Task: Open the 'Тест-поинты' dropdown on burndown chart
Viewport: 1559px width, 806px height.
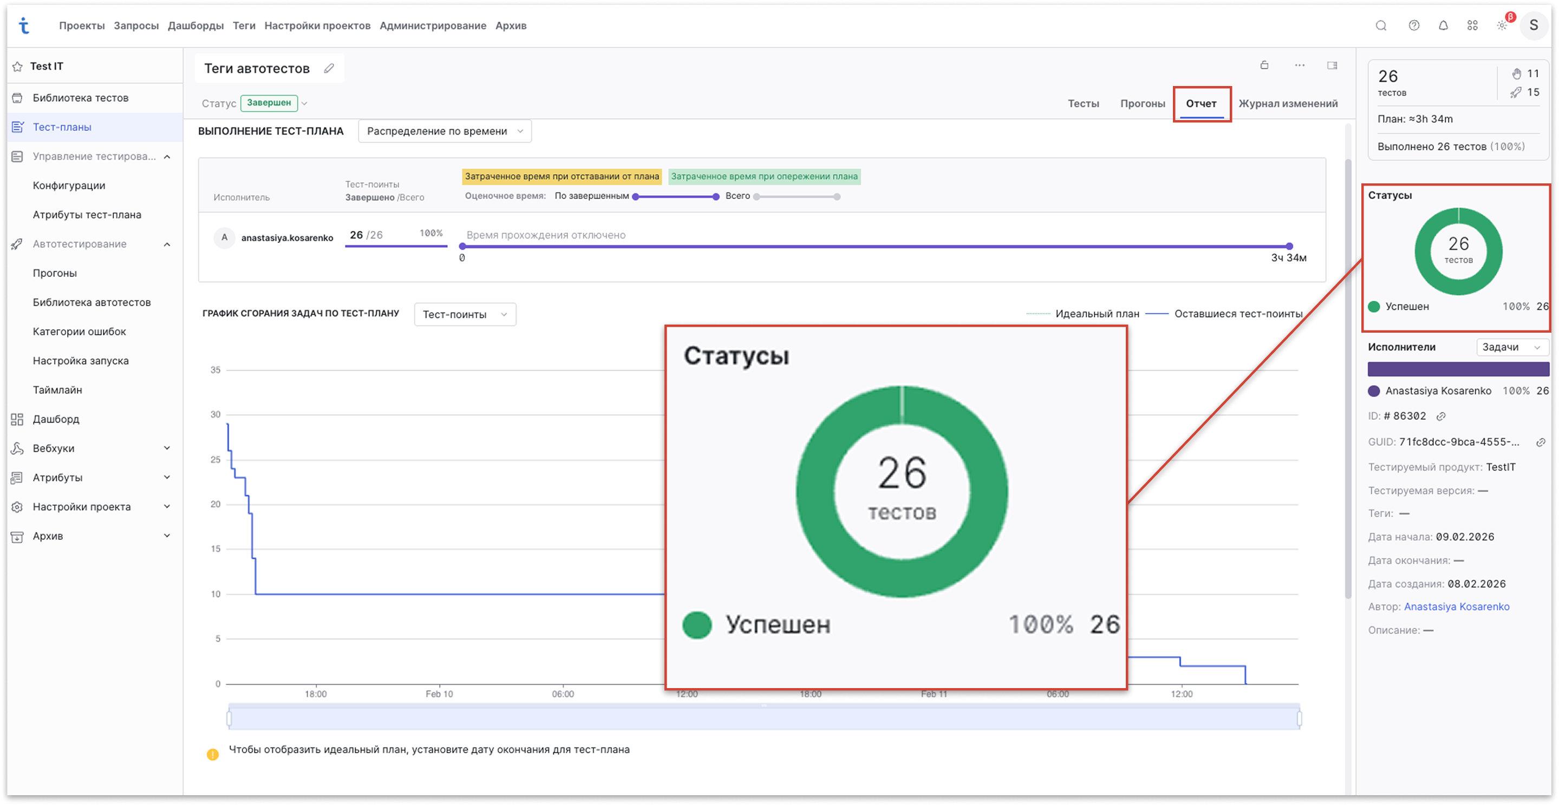Action: (464, 314)
